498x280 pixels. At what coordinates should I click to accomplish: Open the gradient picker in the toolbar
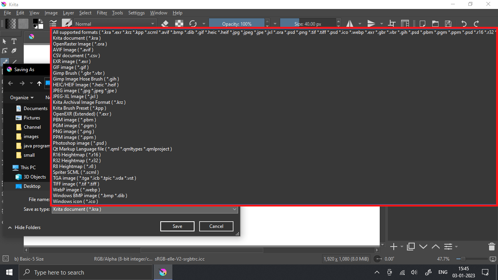coord(10,24)
